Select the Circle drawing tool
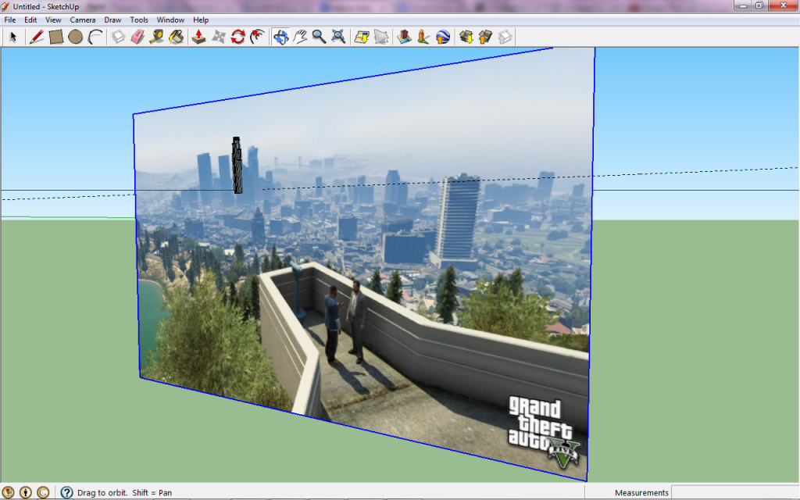The height and width of the screenshot is (500, 800). point(75,36)
